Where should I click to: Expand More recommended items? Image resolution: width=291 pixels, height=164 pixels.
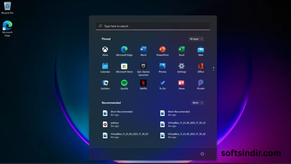197,103
